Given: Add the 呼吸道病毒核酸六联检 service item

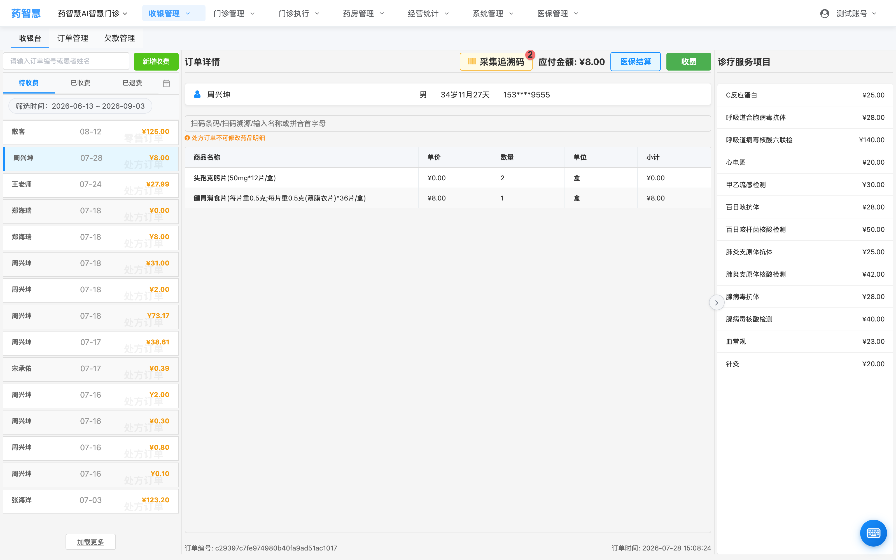Looking at the screenshot, I should 805,140.
